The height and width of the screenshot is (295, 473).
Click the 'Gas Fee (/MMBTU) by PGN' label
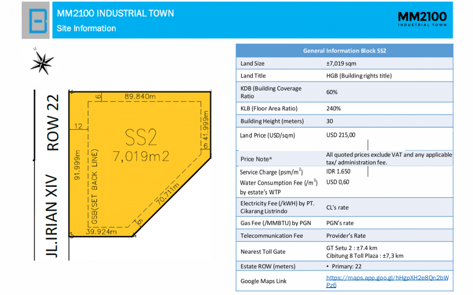click(275, 223)
